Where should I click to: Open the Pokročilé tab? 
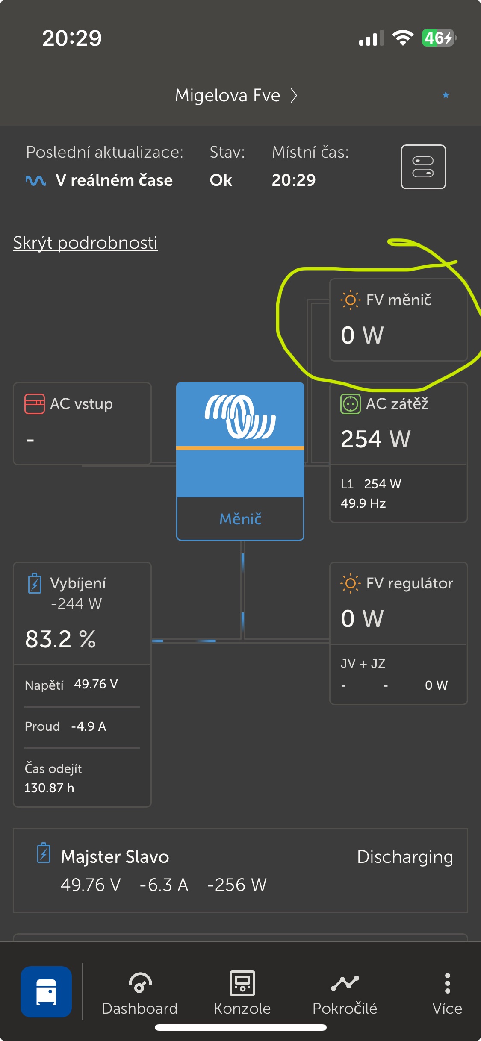[345, 993]
